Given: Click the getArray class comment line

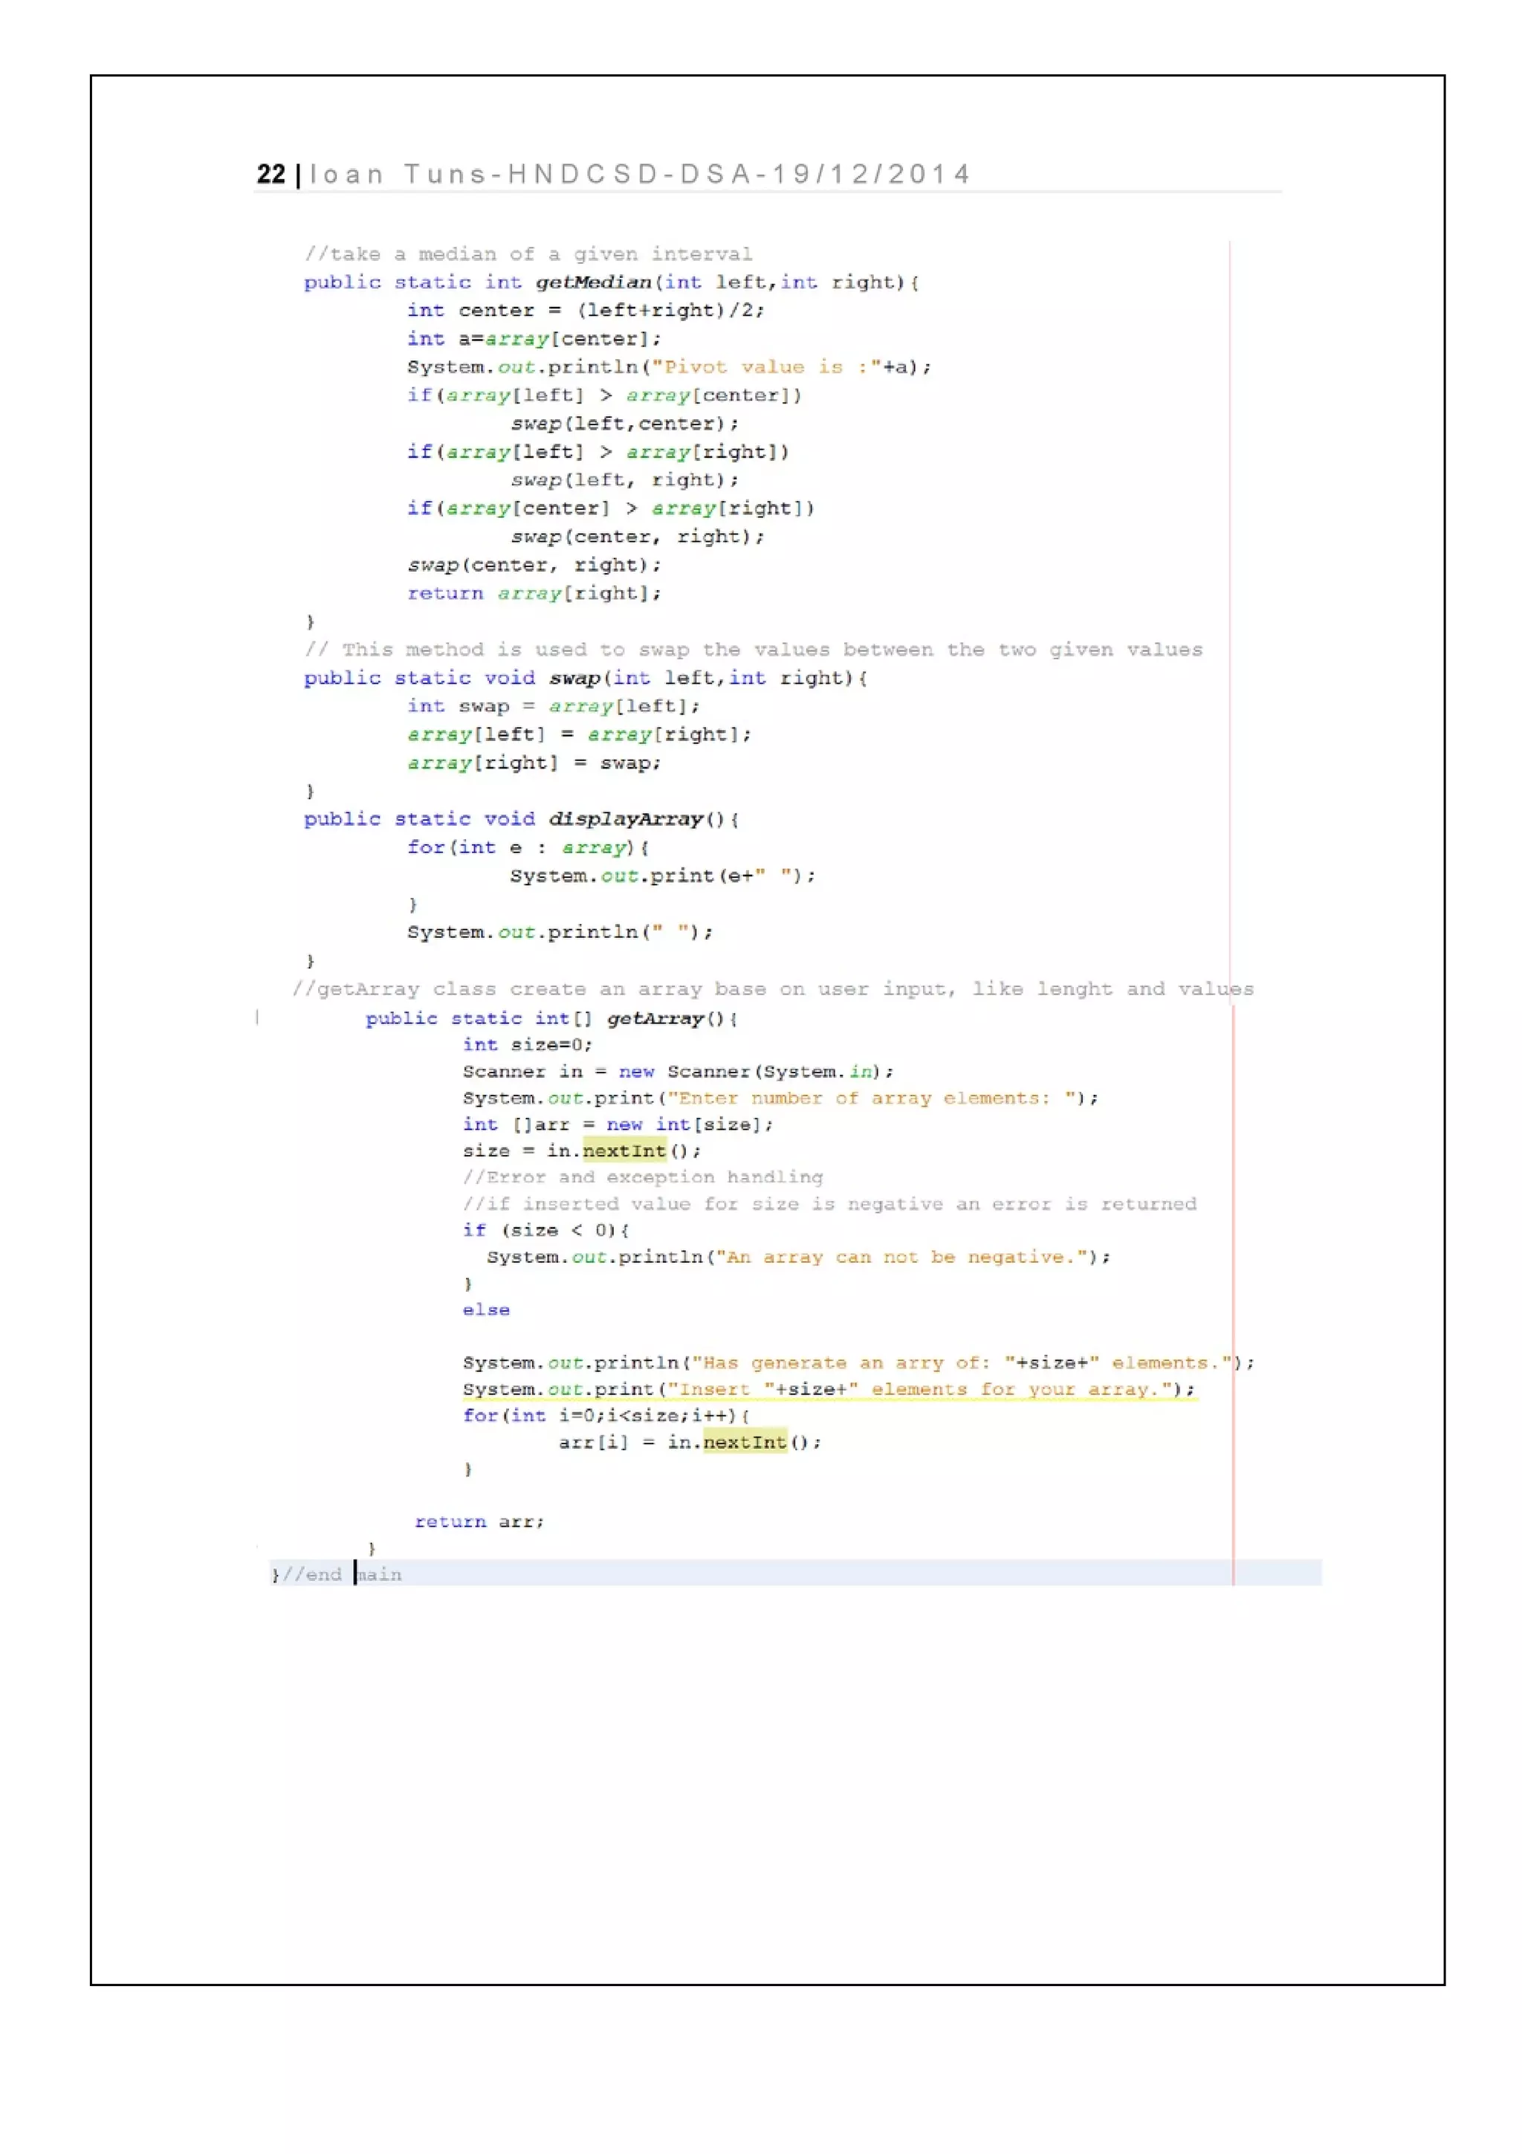Looking at the screenshot, I should point(772,989).
